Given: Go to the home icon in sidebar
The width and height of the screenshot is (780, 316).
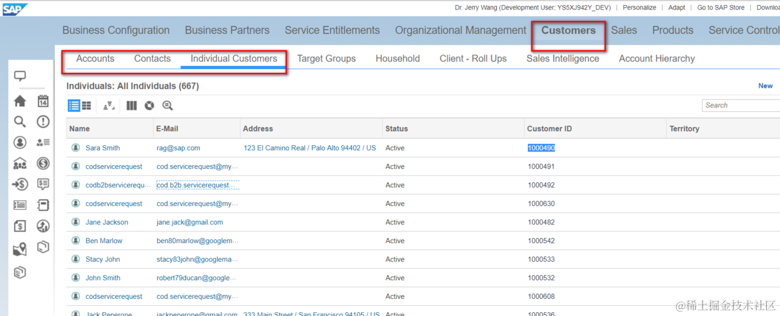Looking at the screenshot, I should (x=20, y=101).
